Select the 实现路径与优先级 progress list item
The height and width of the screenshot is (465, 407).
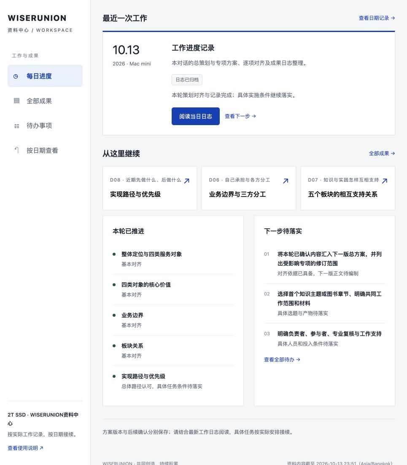pyautogui.click(x=173, y=381)
